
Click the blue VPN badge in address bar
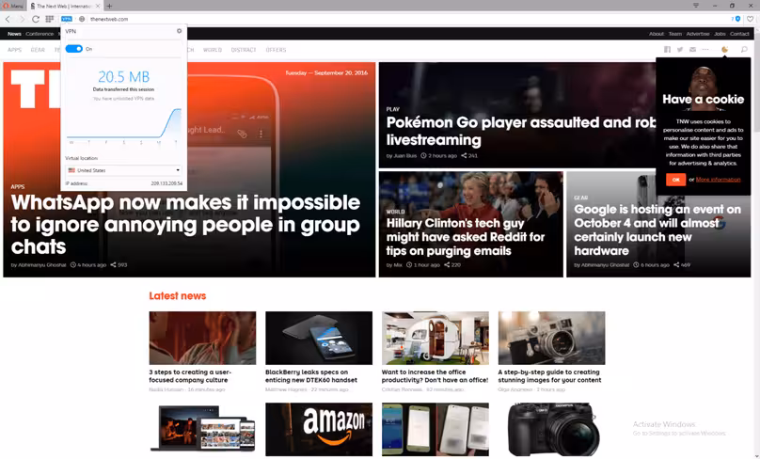tap(67, 19)
